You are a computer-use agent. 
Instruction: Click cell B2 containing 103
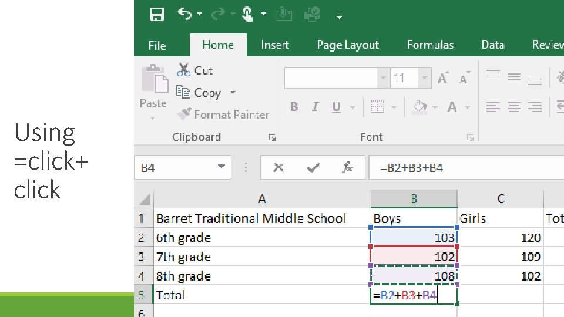tap(414, 238)
